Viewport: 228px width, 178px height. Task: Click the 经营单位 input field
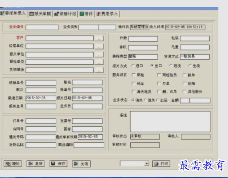click(x=60, y=46)
